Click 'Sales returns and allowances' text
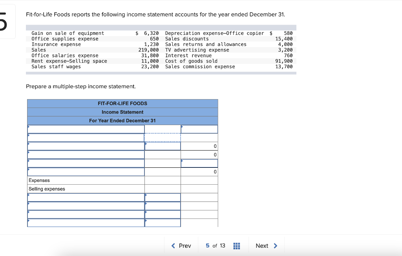 coord(206,44)
